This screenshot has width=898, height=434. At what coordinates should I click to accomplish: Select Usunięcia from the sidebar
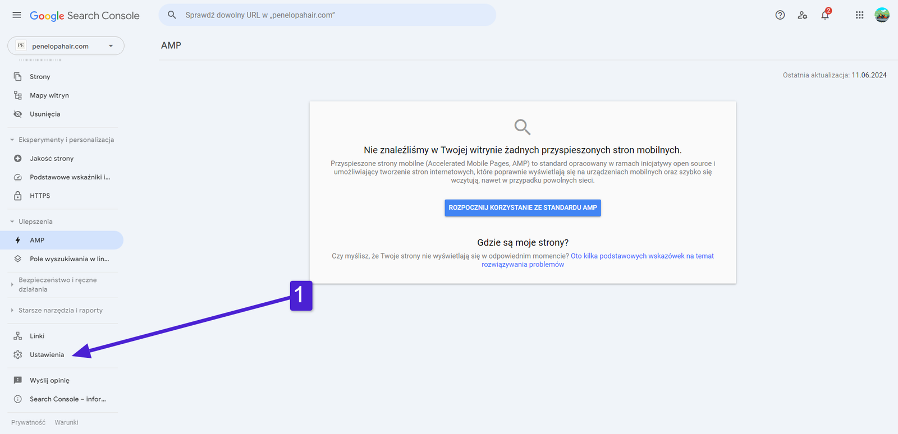(45, 114)
